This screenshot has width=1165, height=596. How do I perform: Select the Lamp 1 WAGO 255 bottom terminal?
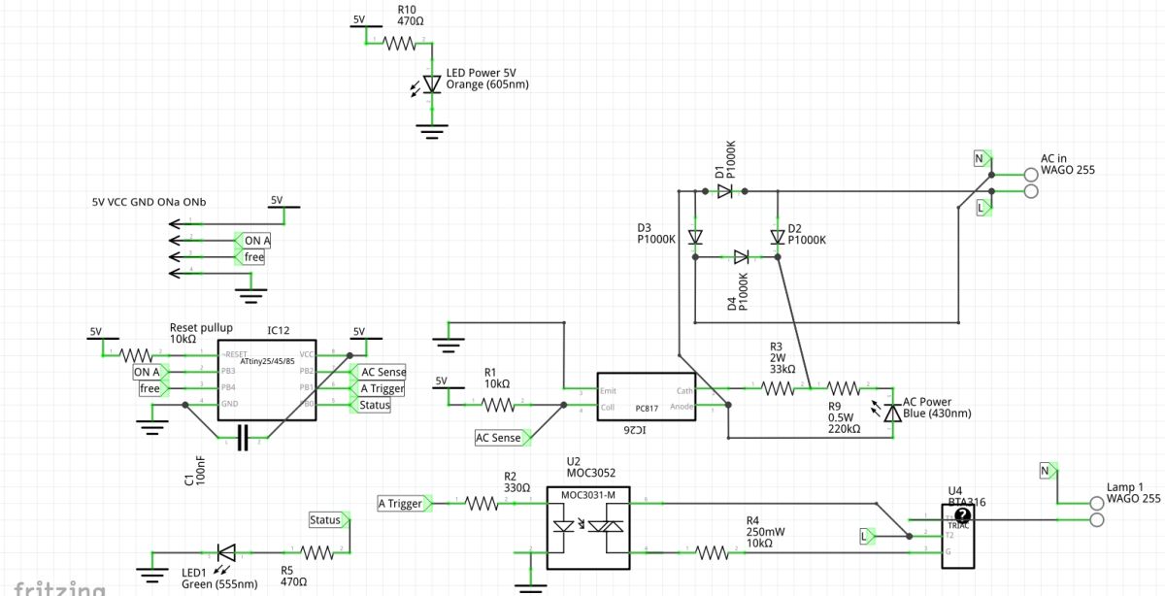coord(1098,520)
